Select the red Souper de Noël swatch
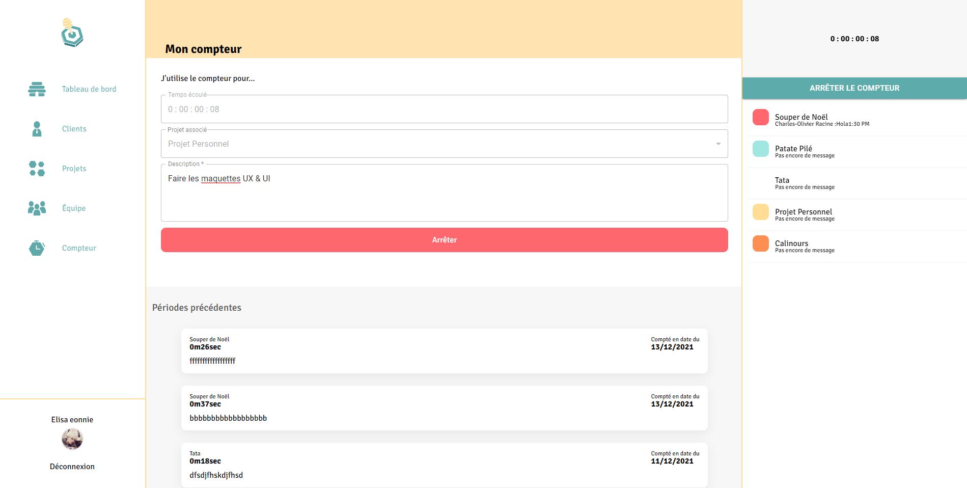The image size is (967, 488). (760, 117)
